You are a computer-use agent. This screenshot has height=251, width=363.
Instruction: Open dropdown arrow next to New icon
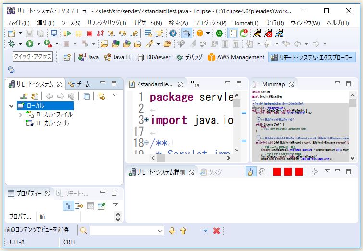(20, 33)
